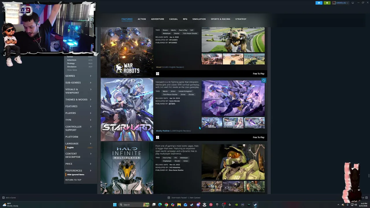
Task: Open the 343 Industries developer link
Action: pyautogui.click(x=175, y=168)
